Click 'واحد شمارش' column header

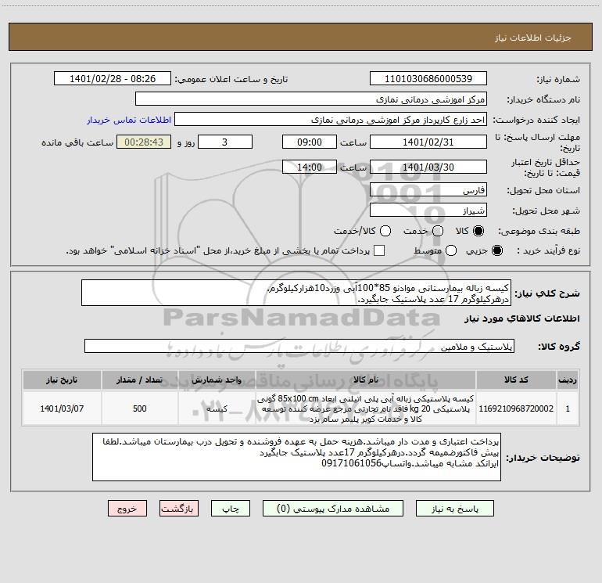point(217,380)
